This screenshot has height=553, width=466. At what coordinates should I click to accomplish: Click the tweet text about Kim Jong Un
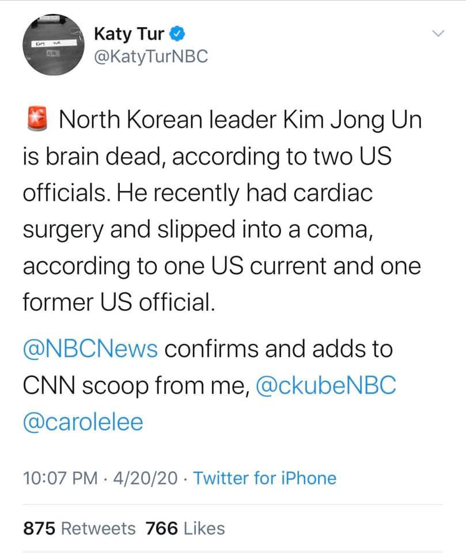coord(222,211)
